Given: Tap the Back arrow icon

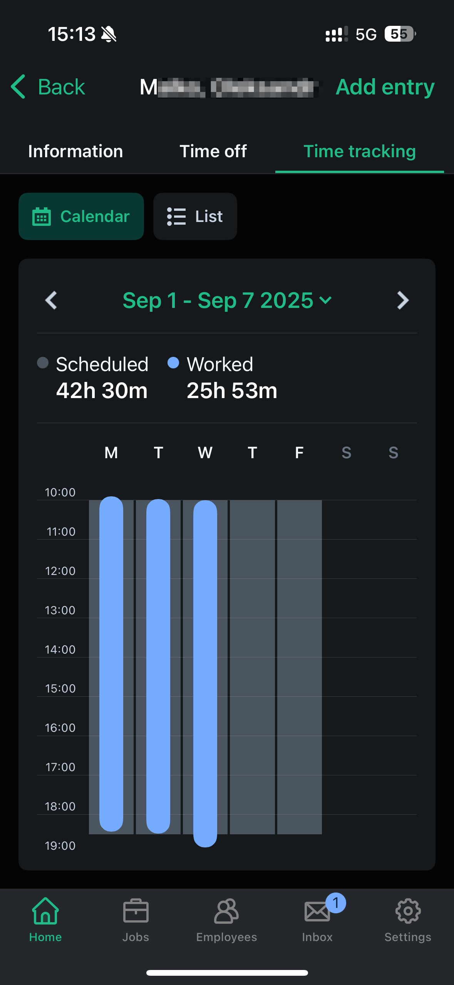Looking at the screenshot, I should (18, 87).
